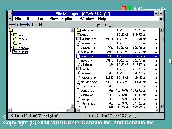The height and width of the screenshot is (129, 172).
Task: Click the pinball folder icon
Action: tap(78, 35)
